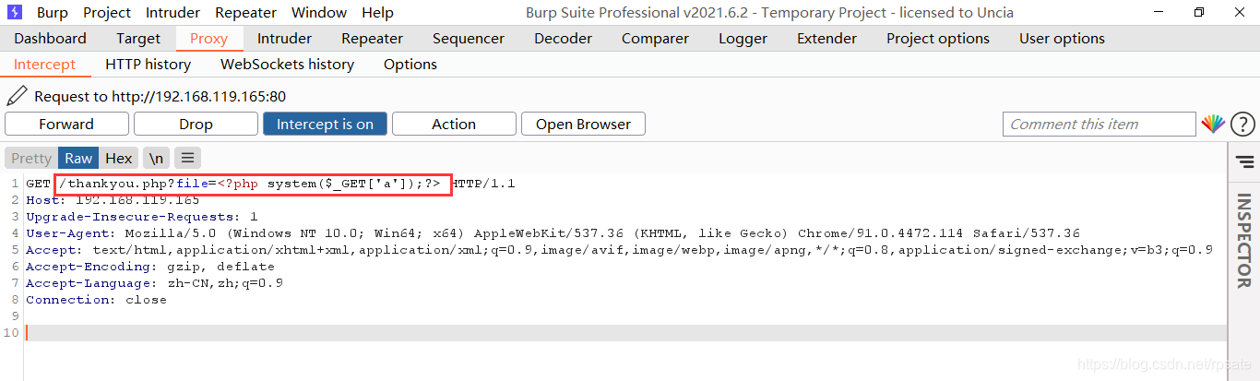Open the hamburger message editor menu
This screenshot has height=381, width=1260.
pyautogui.click(x=187, y=158)
